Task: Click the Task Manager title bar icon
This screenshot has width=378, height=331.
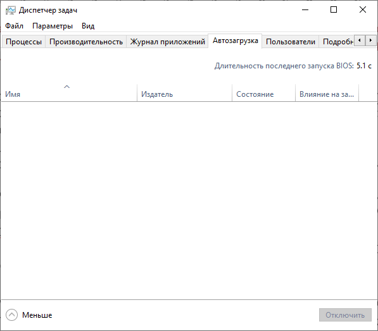Action: [x=11, y=10]
